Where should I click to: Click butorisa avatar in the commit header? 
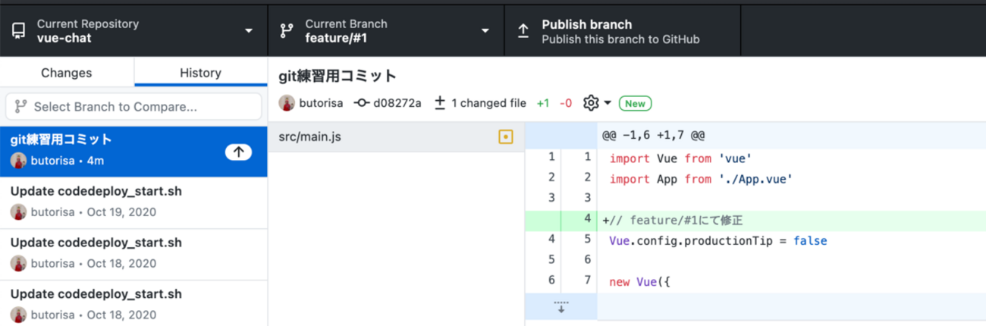coord(287,102)
